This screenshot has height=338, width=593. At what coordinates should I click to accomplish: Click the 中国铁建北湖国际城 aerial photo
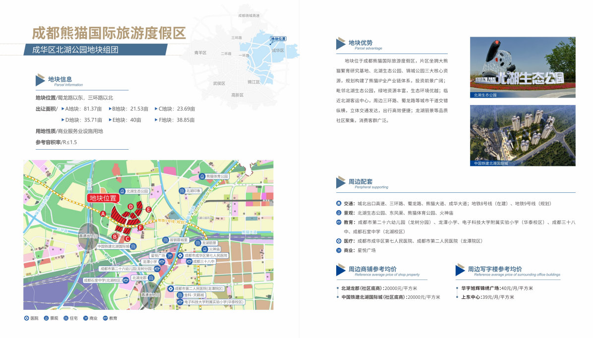522,135
